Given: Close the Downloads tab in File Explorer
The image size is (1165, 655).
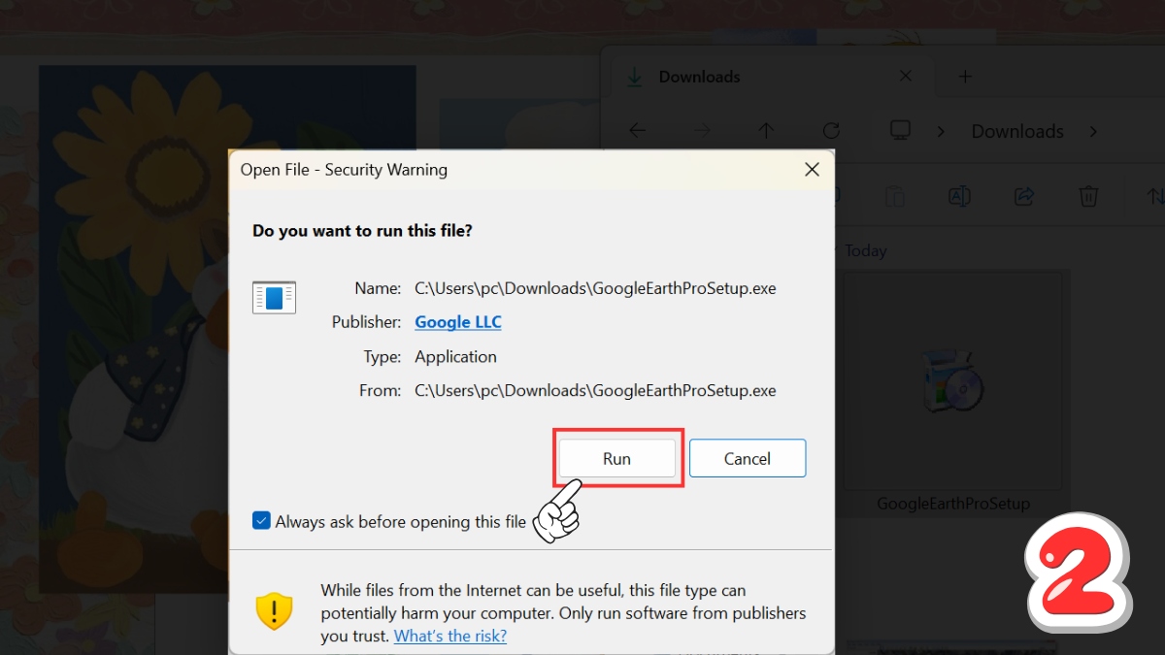Looking at the screenshot, I should tap(906, 76).
